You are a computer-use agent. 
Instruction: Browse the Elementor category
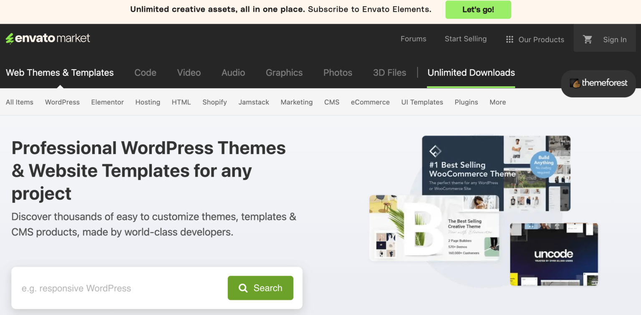pos(107,102)
